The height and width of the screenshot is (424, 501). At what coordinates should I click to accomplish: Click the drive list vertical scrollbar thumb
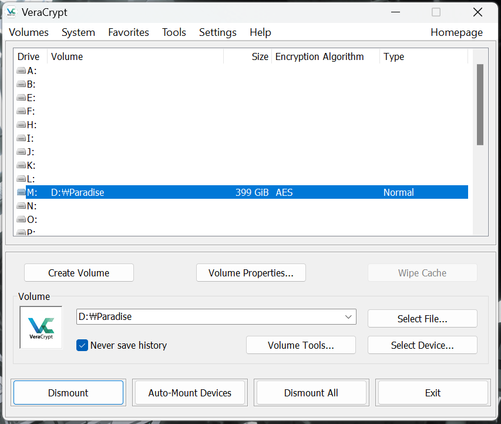pos(480,105)
